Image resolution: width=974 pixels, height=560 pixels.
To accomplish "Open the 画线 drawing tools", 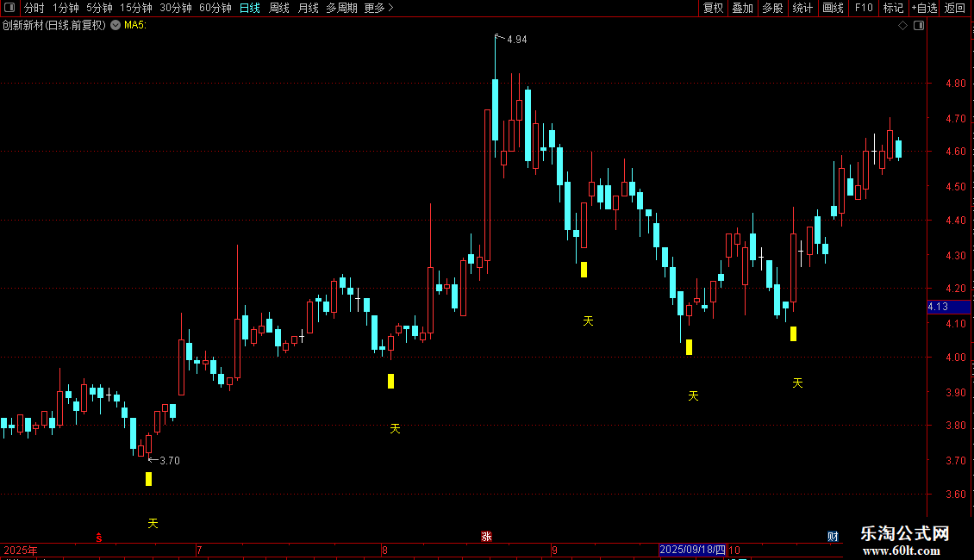I will [833, 8].
